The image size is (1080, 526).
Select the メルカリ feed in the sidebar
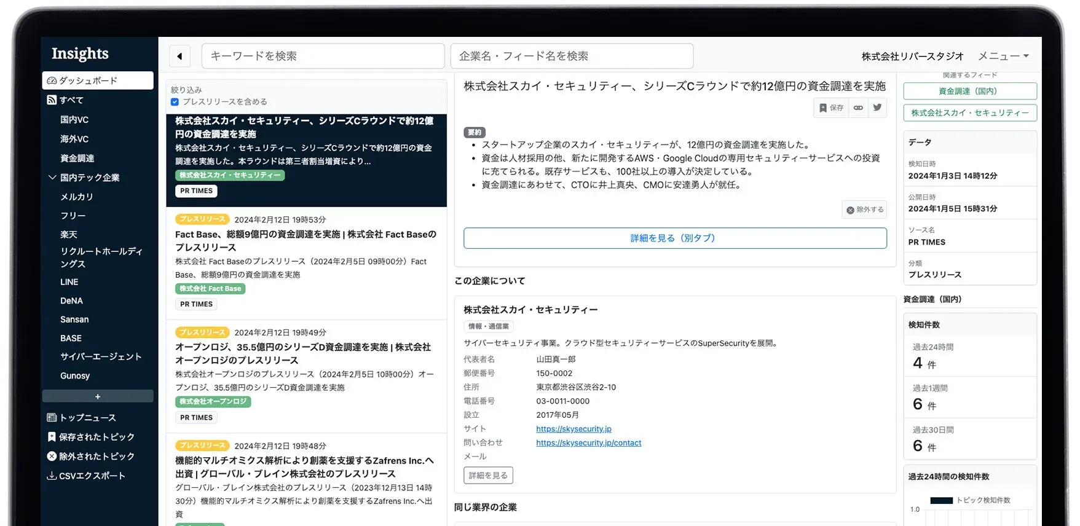pos(77,197)
